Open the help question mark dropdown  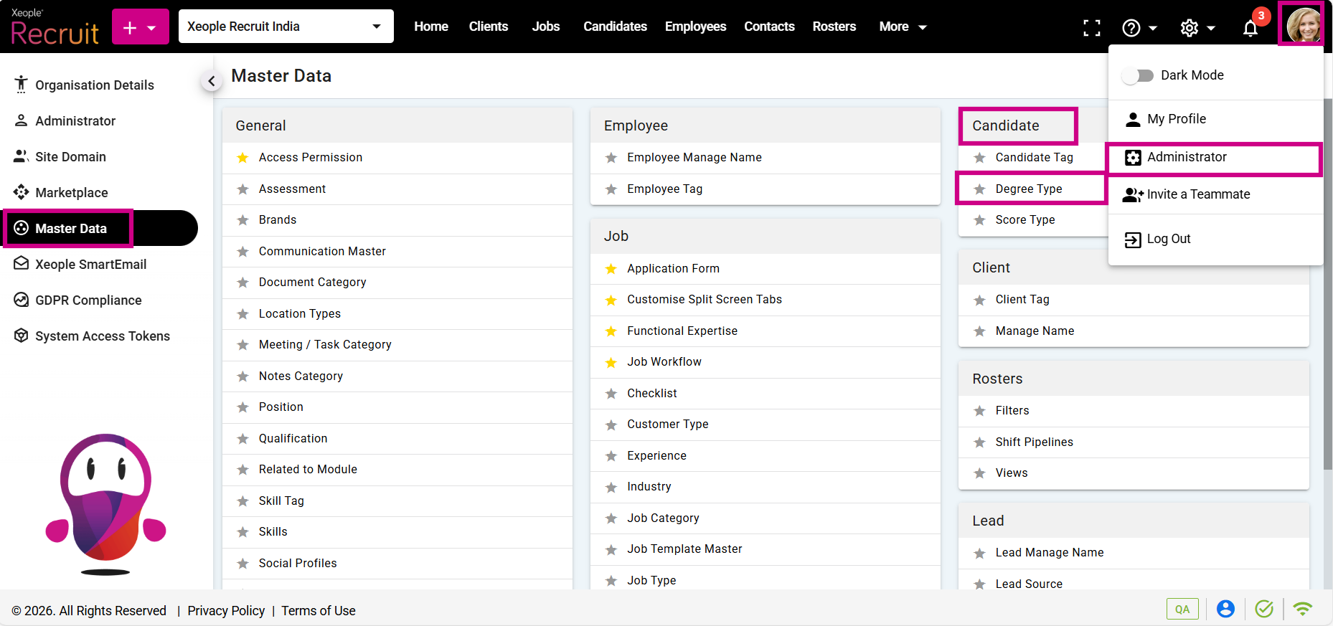[1139, 28]
